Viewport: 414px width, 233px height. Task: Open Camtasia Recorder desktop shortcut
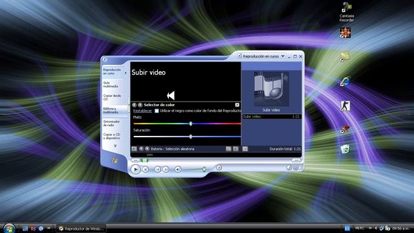[347, 12]
